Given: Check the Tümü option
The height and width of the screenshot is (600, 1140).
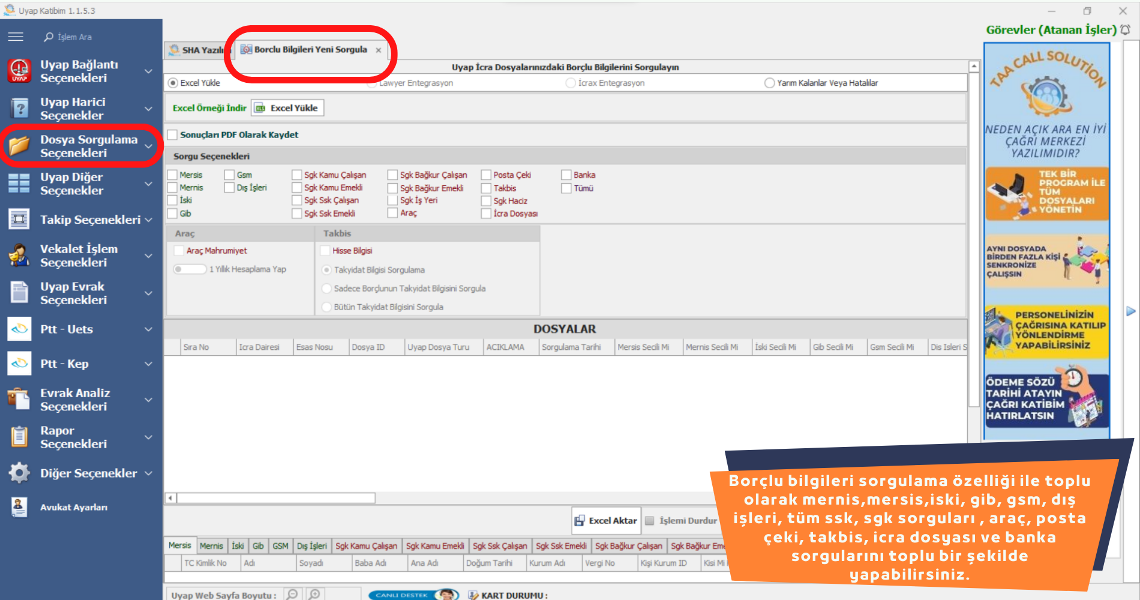Looking at the screenshot, I should [566, 188].
